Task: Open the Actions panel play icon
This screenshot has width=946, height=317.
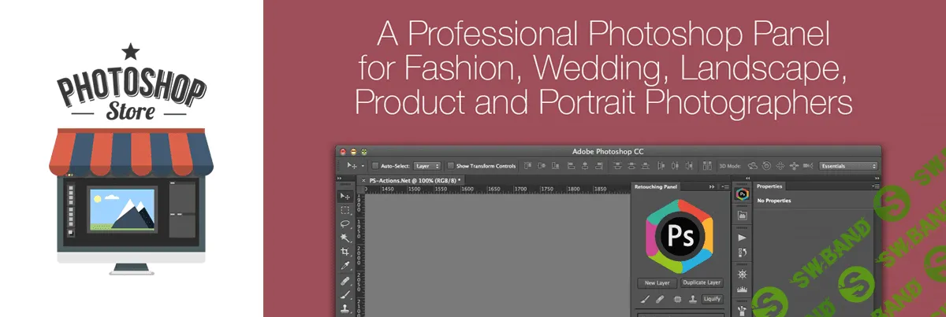Action: 741,237
